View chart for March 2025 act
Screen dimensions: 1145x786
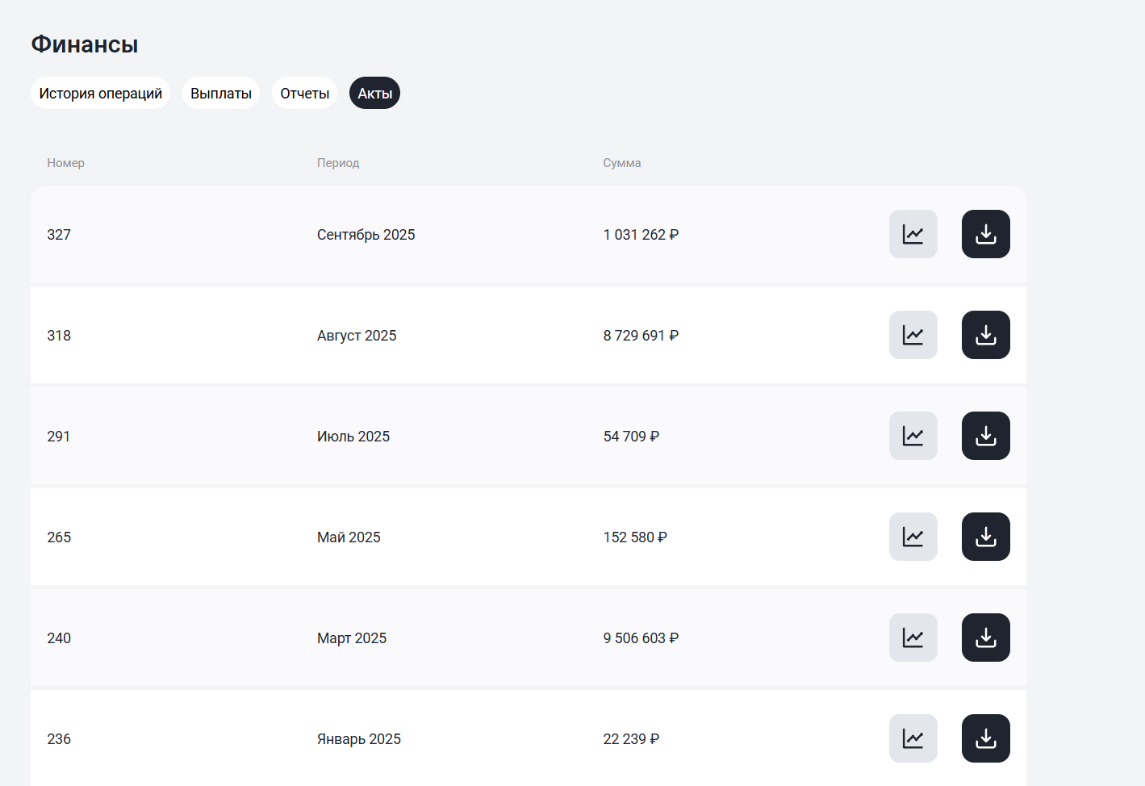tap(913, 638)
